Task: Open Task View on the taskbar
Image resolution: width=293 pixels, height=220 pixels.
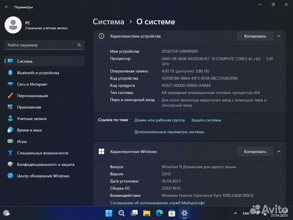Action: (x=134, y=213)
